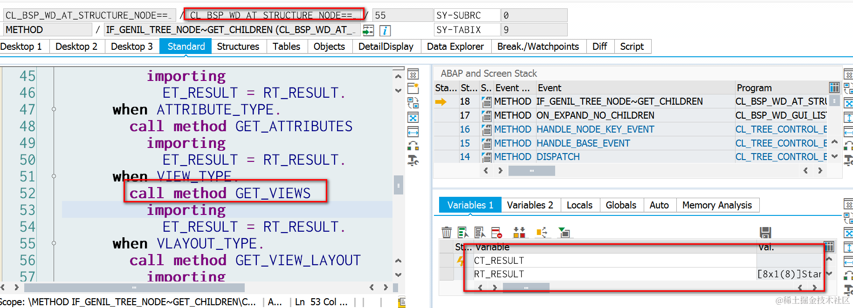
Task: Open the Break./Watchpoints tab
Action: tap(538, 47)
